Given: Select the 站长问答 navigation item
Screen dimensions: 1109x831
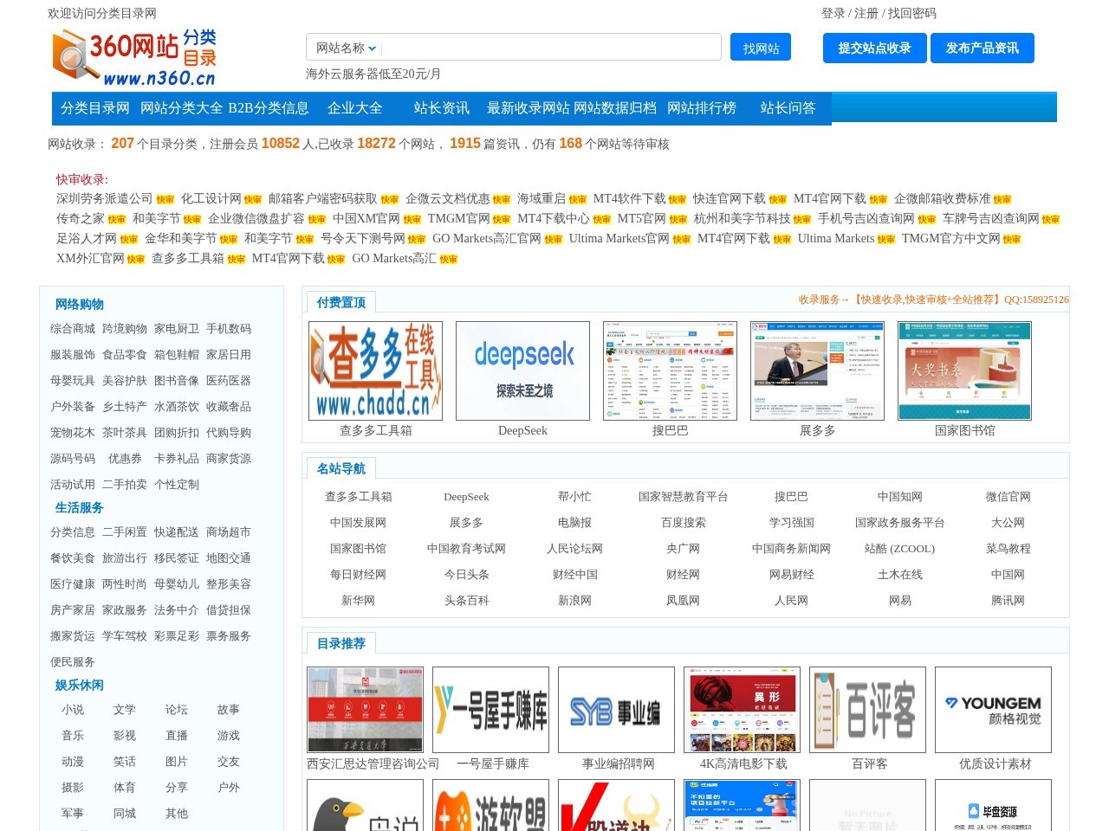Looking at the screenshot, I should (787, 107).
